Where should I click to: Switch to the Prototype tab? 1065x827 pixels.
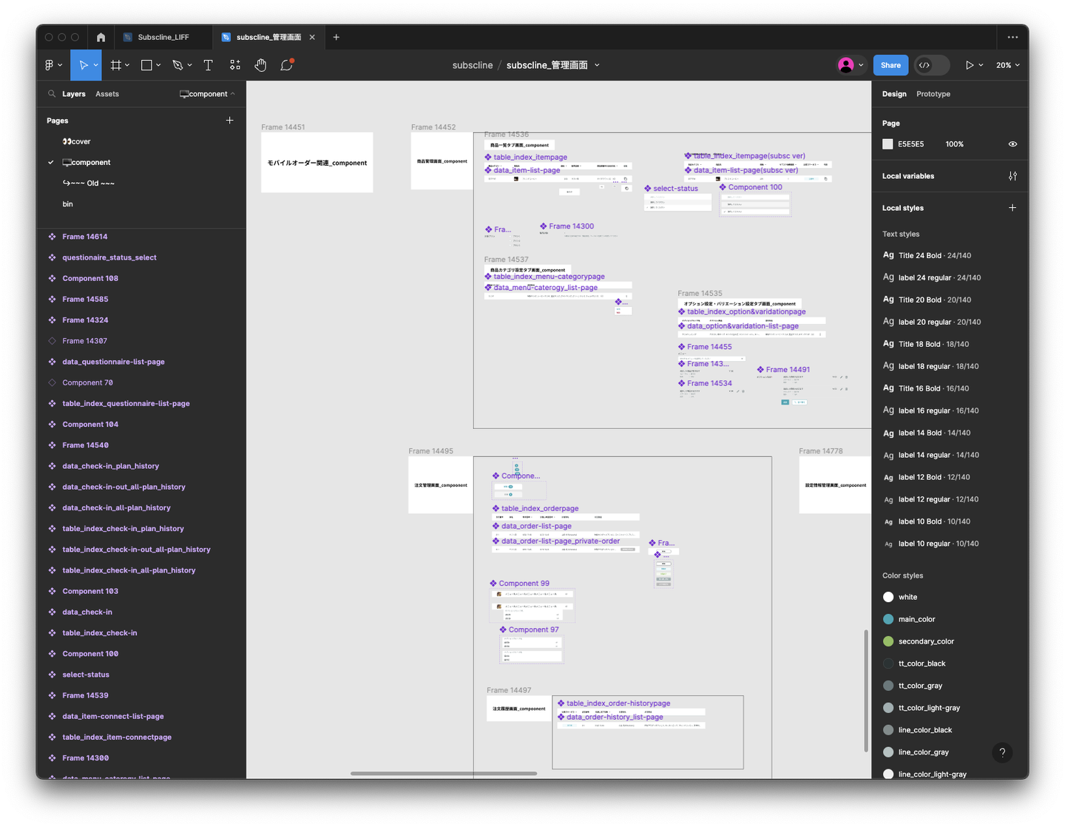[933, 94]
